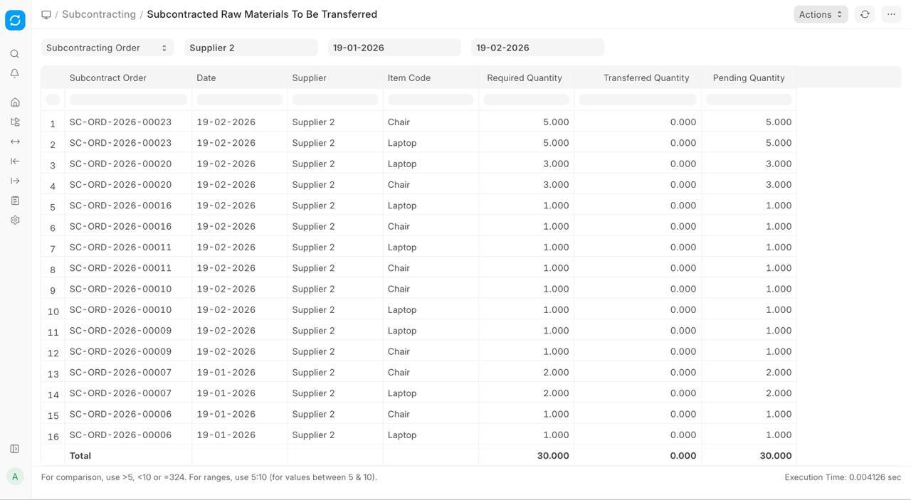The width and height of the screenshot is (911, 500).
Task: Click the clipboard icon in the sidebar
Action: [x=15, y=201]
